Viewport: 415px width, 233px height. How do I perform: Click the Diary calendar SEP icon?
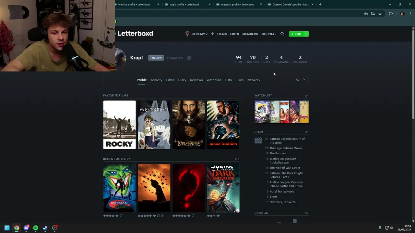(x=258, y=140)
